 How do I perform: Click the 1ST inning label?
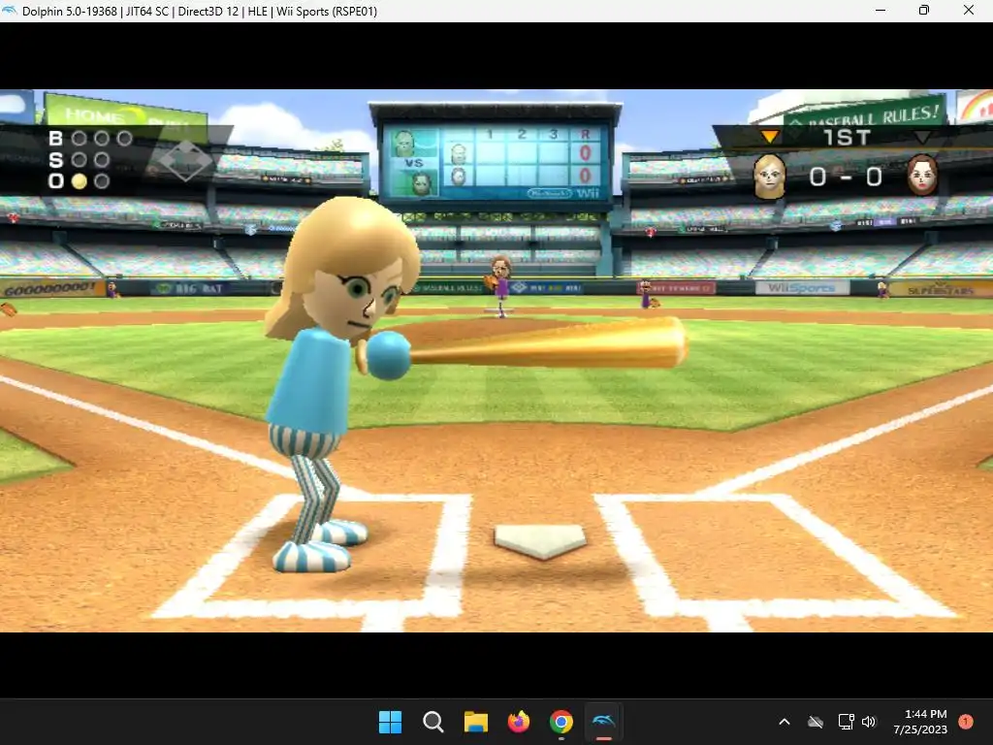coord(847,138)
